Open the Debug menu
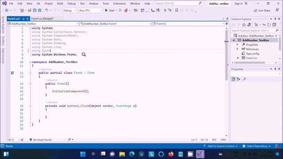 [x=71, y=4]
